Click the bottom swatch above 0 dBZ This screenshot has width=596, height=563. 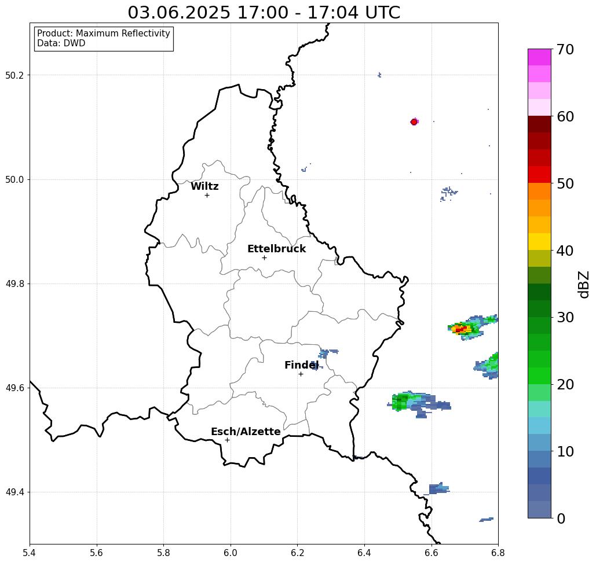[x=539, y=509]
